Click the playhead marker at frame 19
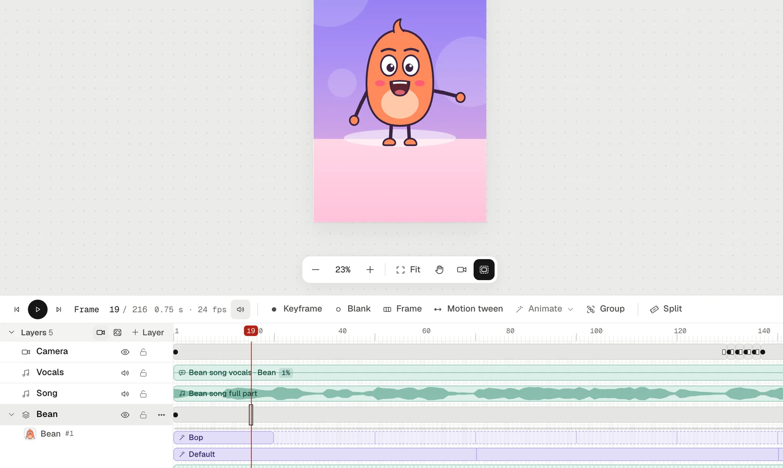 [x=251, y=331]
